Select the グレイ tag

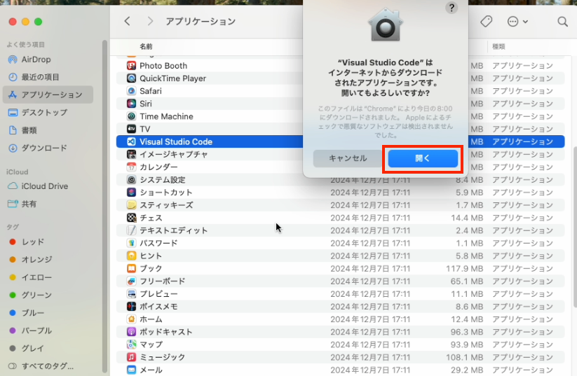click(x=48, y=349)
